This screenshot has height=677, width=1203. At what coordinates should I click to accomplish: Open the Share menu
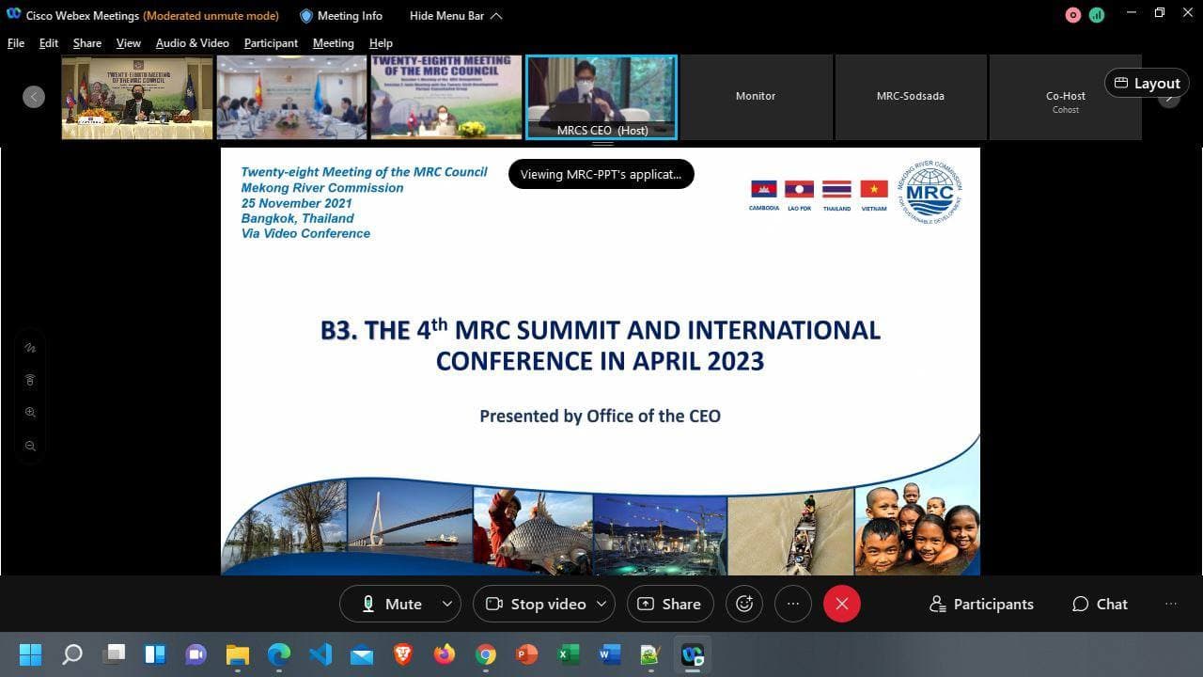coord(87,43)
